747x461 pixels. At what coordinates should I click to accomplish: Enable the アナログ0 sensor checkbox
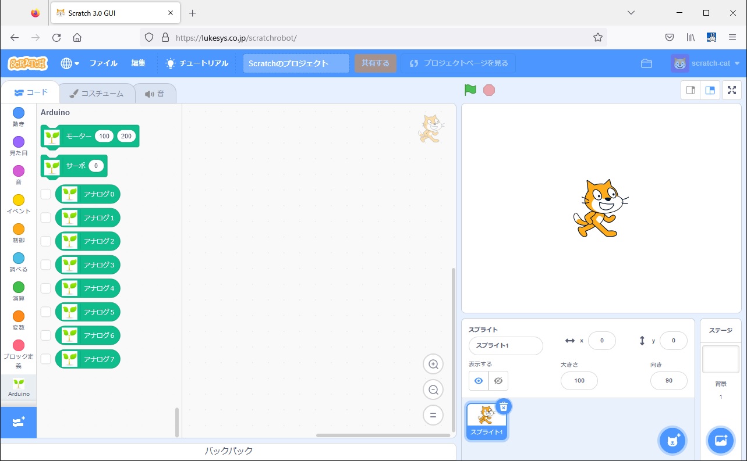[x=45, y=194]
